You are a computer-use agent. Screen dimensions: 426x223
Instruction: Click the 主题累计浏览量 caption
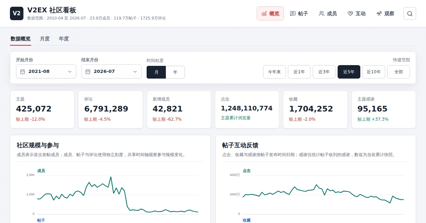coord(236,118)
